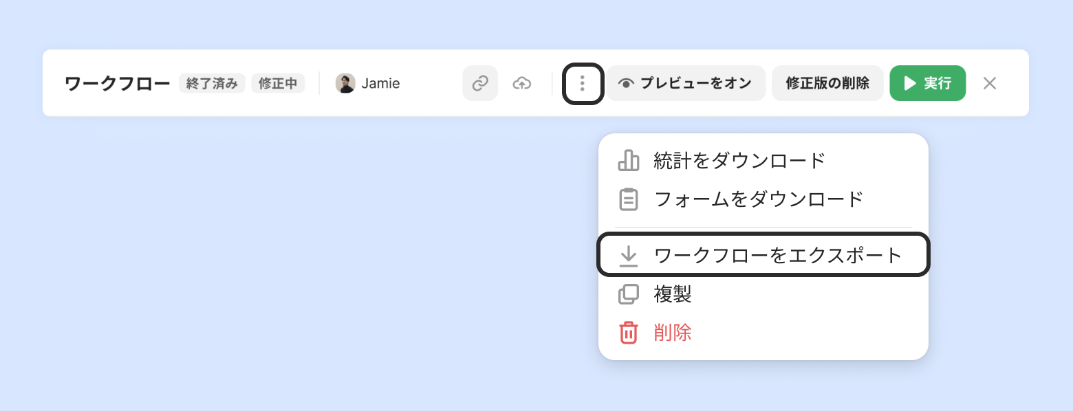Viewport: 1073px width, 411px height.
Task: Click the copy link icon
Action: (480, 83)
